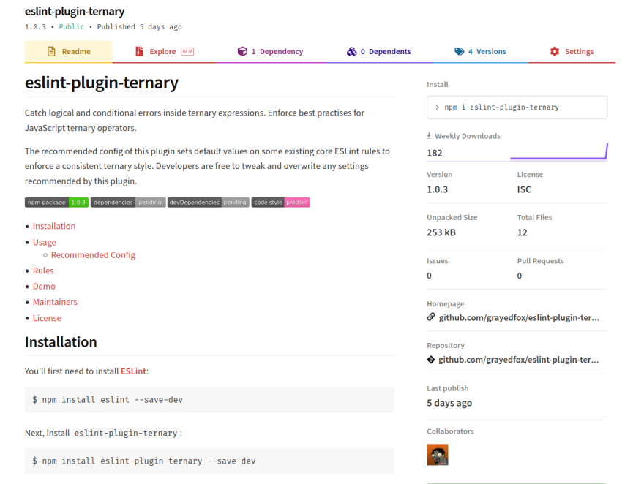
Task: Click the Versions tags icon
Action: point(459,52)
